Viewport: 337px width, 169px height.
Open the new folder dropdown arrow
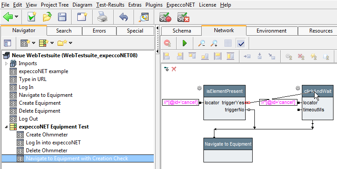70,43
